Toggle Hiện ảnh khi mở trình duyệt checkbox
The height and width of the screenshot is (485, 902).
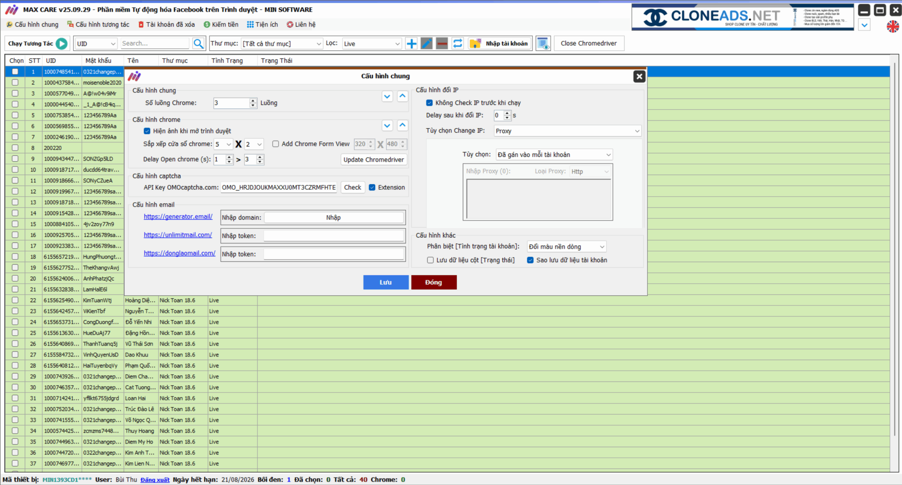pyautogui.click(x=147, y=131)
